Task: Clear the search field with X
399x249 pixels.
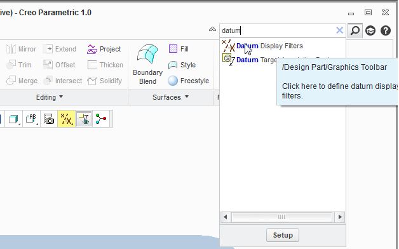Action: (339, 30)
